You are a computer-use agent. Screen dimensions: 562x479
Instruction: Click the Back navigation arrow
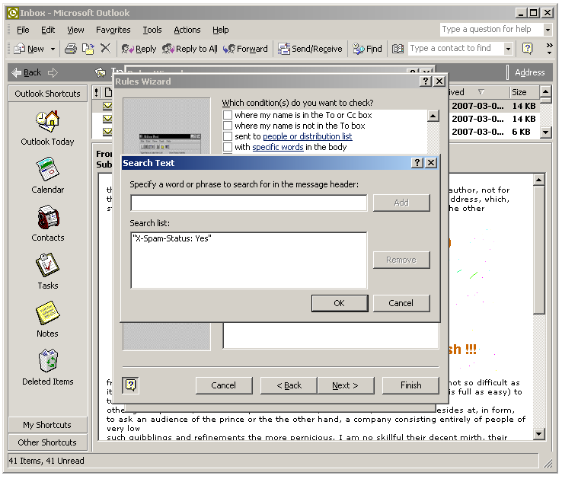tap(26, 73)
